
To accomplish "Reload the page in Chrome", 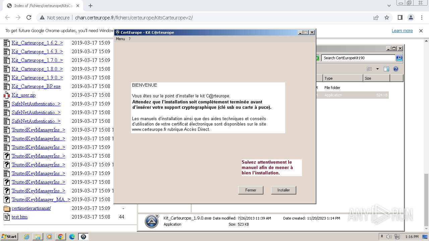I will point(29,17).
